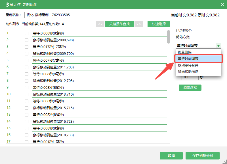Tick the checkbox for action row 1
The width and height of the screenshot is (227, 164).
(x=27, y=33)
